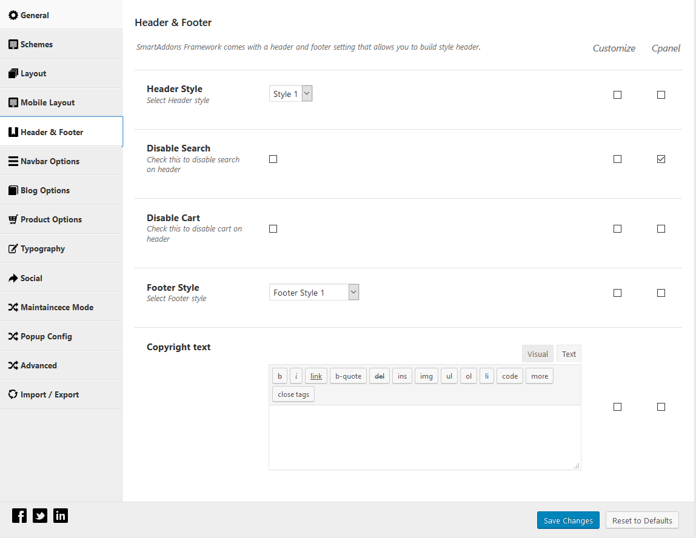This screenshot has height=538, width=696.
Task: Click the Customize column header
Action: point(614,48)
